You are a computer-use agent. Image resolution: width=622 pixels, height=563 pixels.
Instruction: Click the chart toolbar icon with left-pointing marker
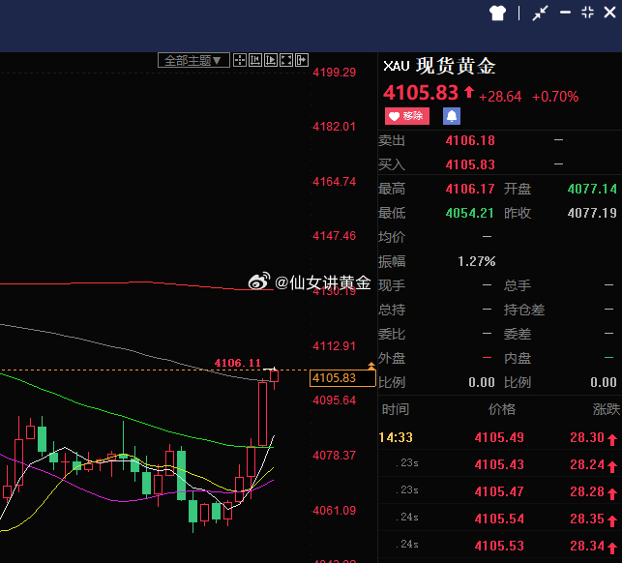pyautogui.click(x=255, y=60)
